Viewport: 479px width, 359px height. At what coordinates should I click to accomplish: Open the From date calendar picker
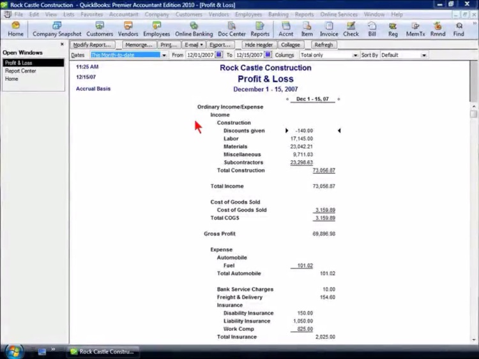[x=218, y=55]
